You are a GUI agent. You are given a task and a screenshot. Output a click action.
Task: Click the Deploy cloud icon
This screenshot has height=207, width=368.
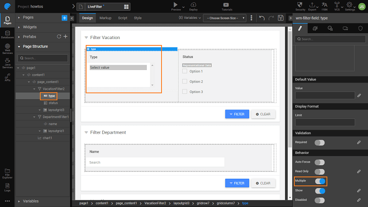point(193,4)
